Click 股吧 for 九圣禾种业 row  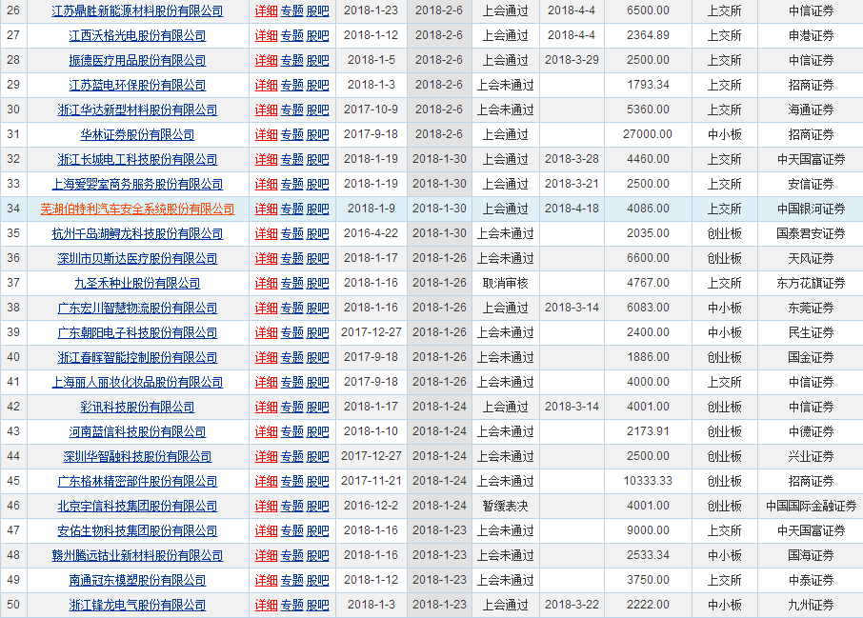(x=317, y=284)
